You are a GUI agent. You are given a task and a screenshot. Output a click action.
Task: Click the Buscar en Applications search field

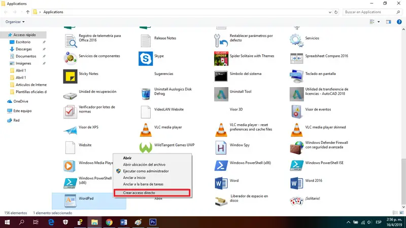[x=373, y=12]
